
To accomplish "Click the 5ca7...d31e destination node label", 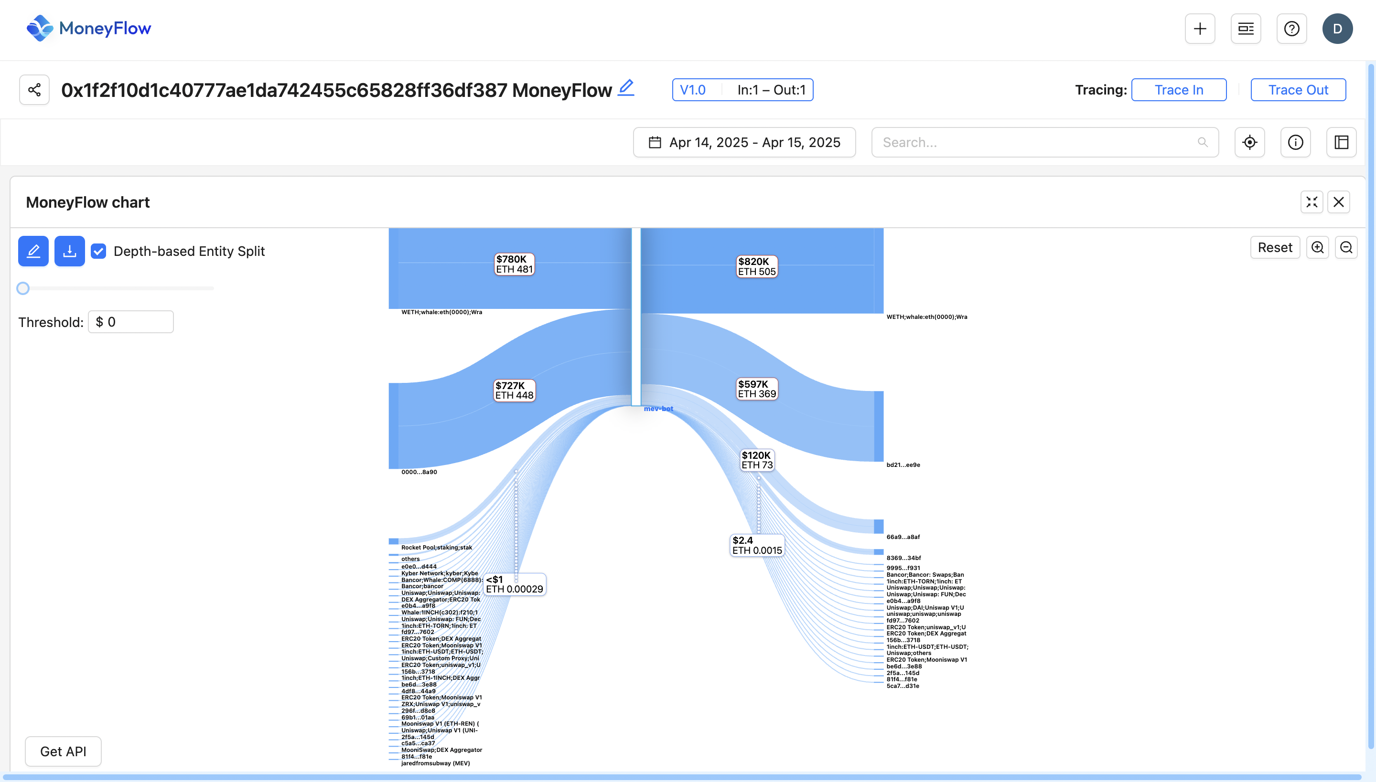I will [903, 686].
